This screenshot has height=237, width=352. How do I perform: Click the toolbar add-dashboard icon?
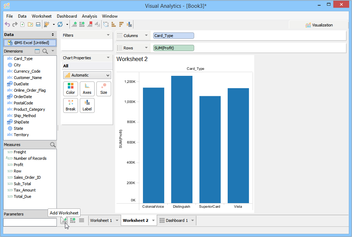point(82,24)
